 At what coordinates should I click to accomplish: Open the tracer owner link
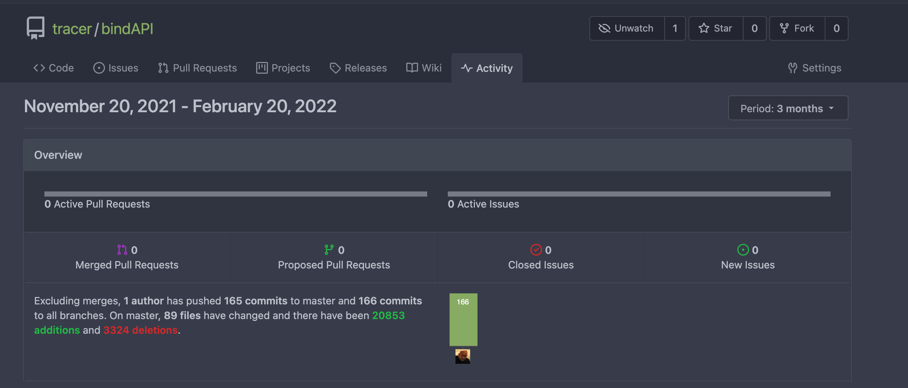point(72,29)
